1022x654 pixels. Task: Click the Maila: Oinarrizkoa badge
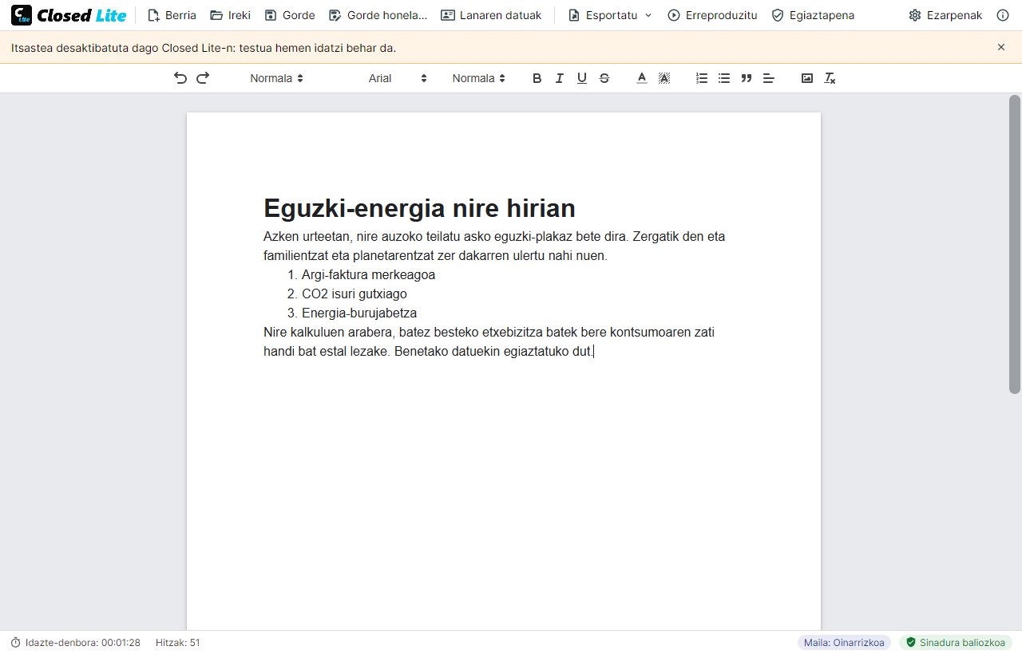[x=844, y=643]
